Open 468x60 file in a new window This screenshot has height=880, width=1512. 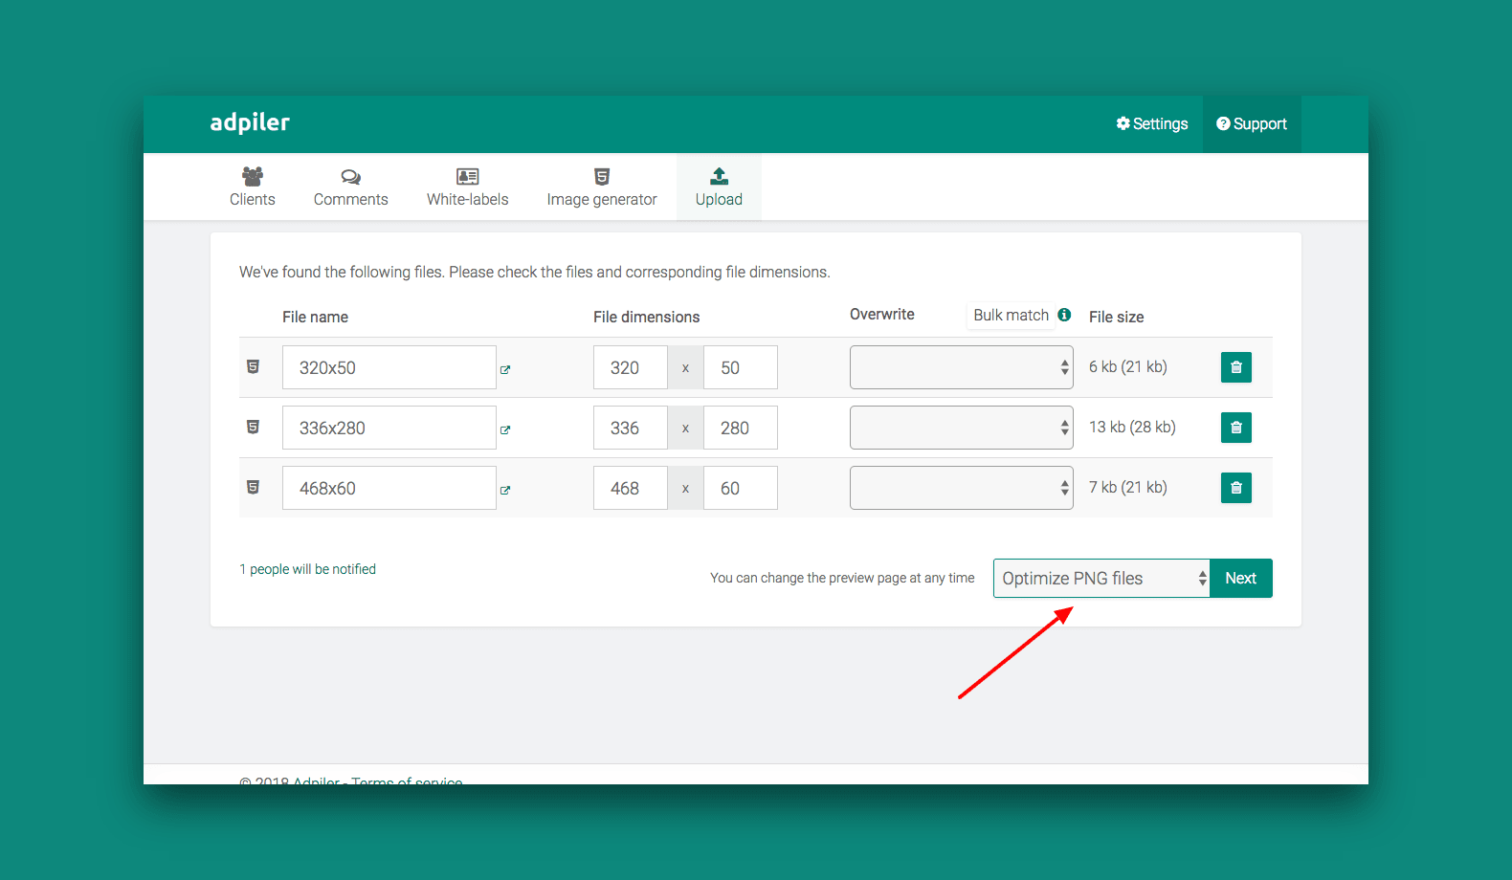(x=505, y=490)
